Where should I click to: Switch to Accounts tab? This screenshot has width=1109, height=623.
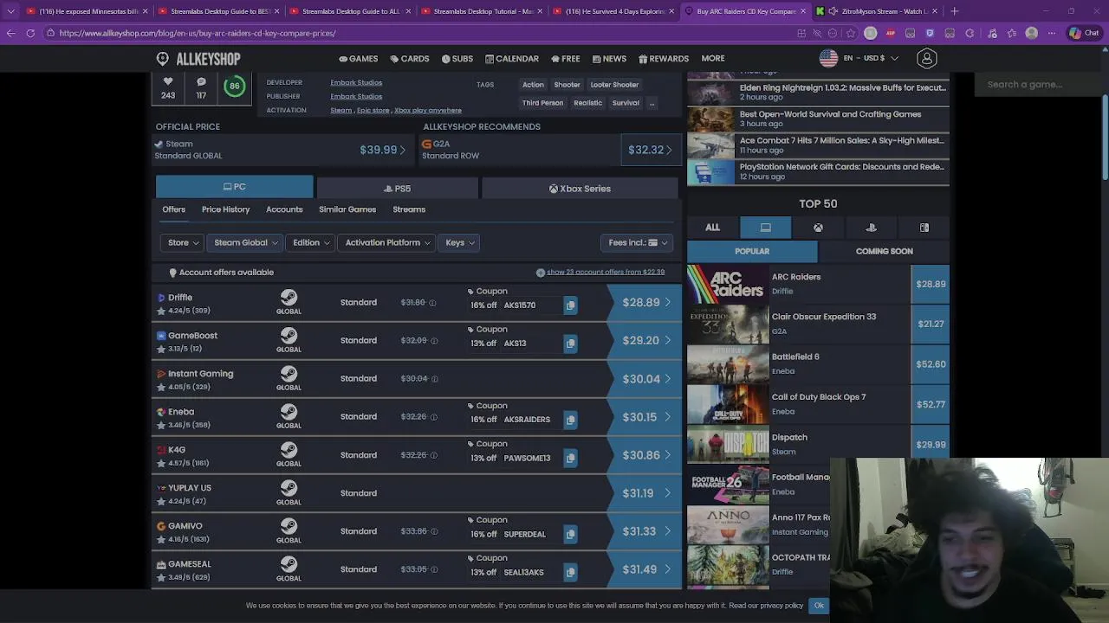[x=284, y=209]
